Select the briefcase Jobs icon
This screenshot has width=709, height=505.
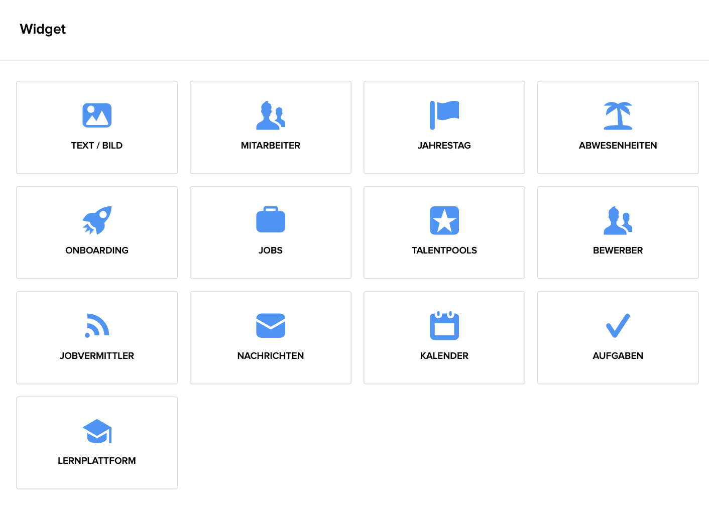pyautogui.click(x=271, y=219)
